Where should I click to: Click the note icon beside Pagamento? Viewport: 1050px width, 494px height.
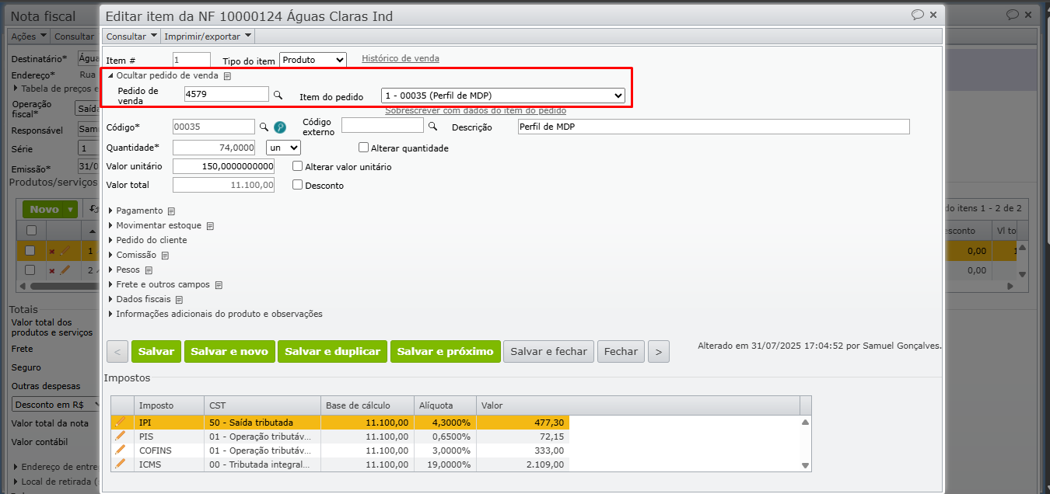coord(172,211)
